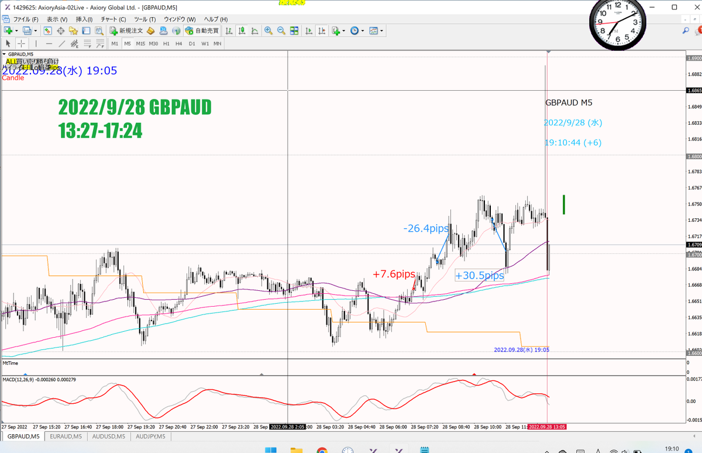This screenshot has width=702, height=453.
Task: Pick the vertical line drawing tool
Action: (x=36, y=43)
